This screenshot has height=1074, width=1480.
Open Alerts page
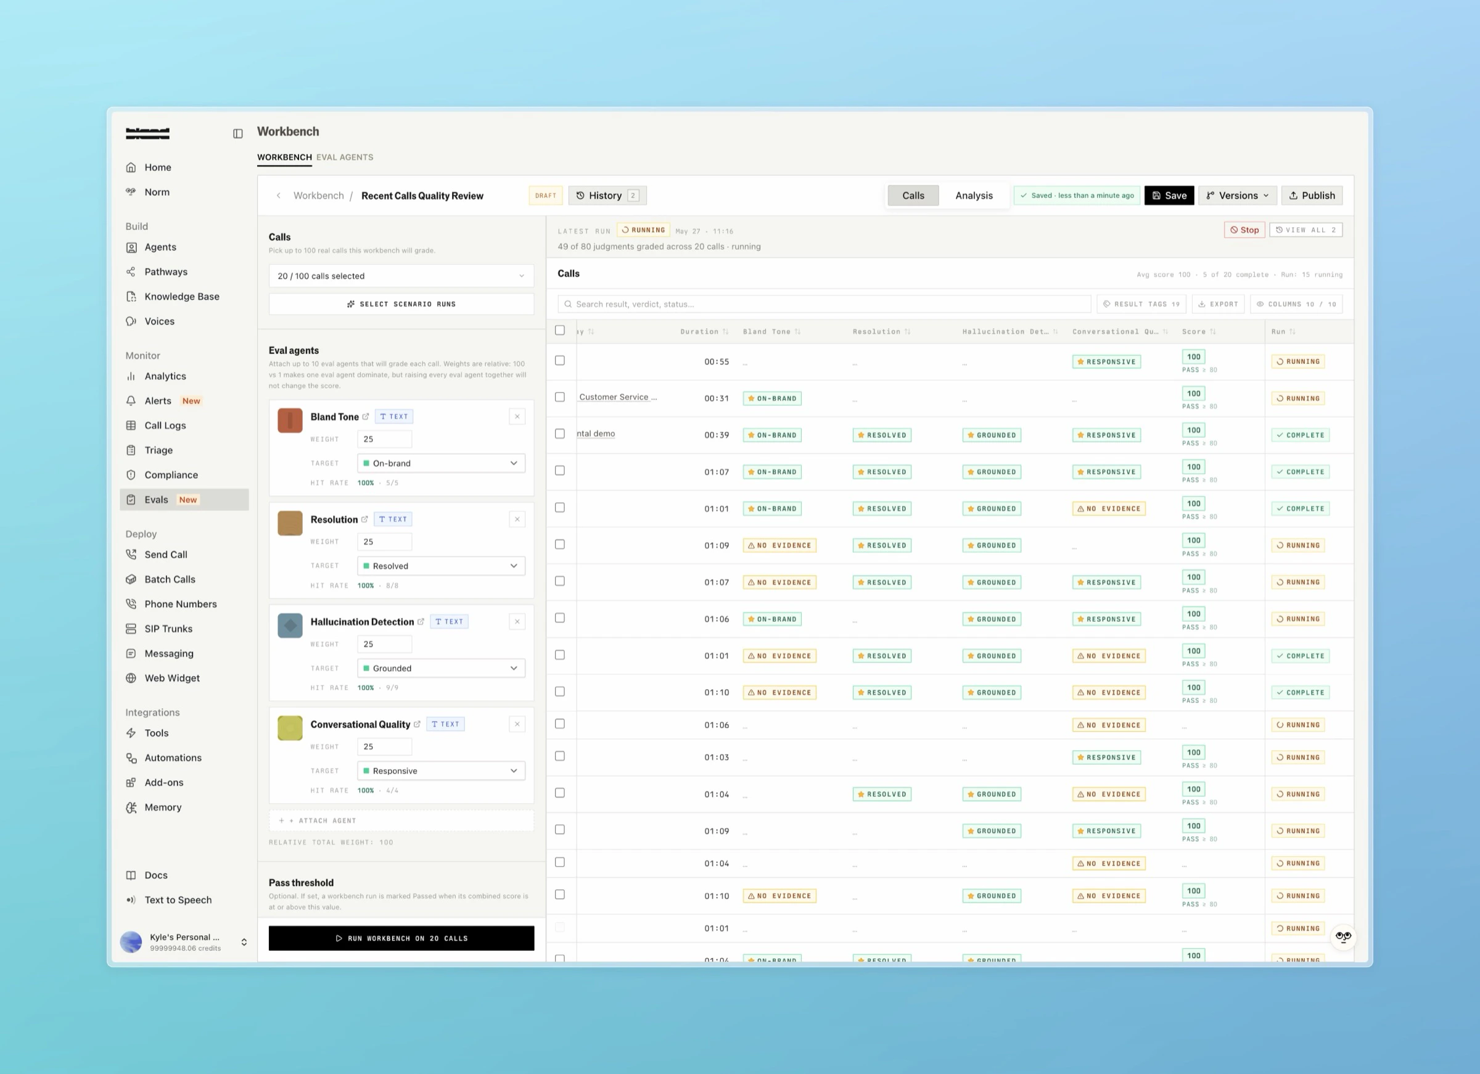158,401
